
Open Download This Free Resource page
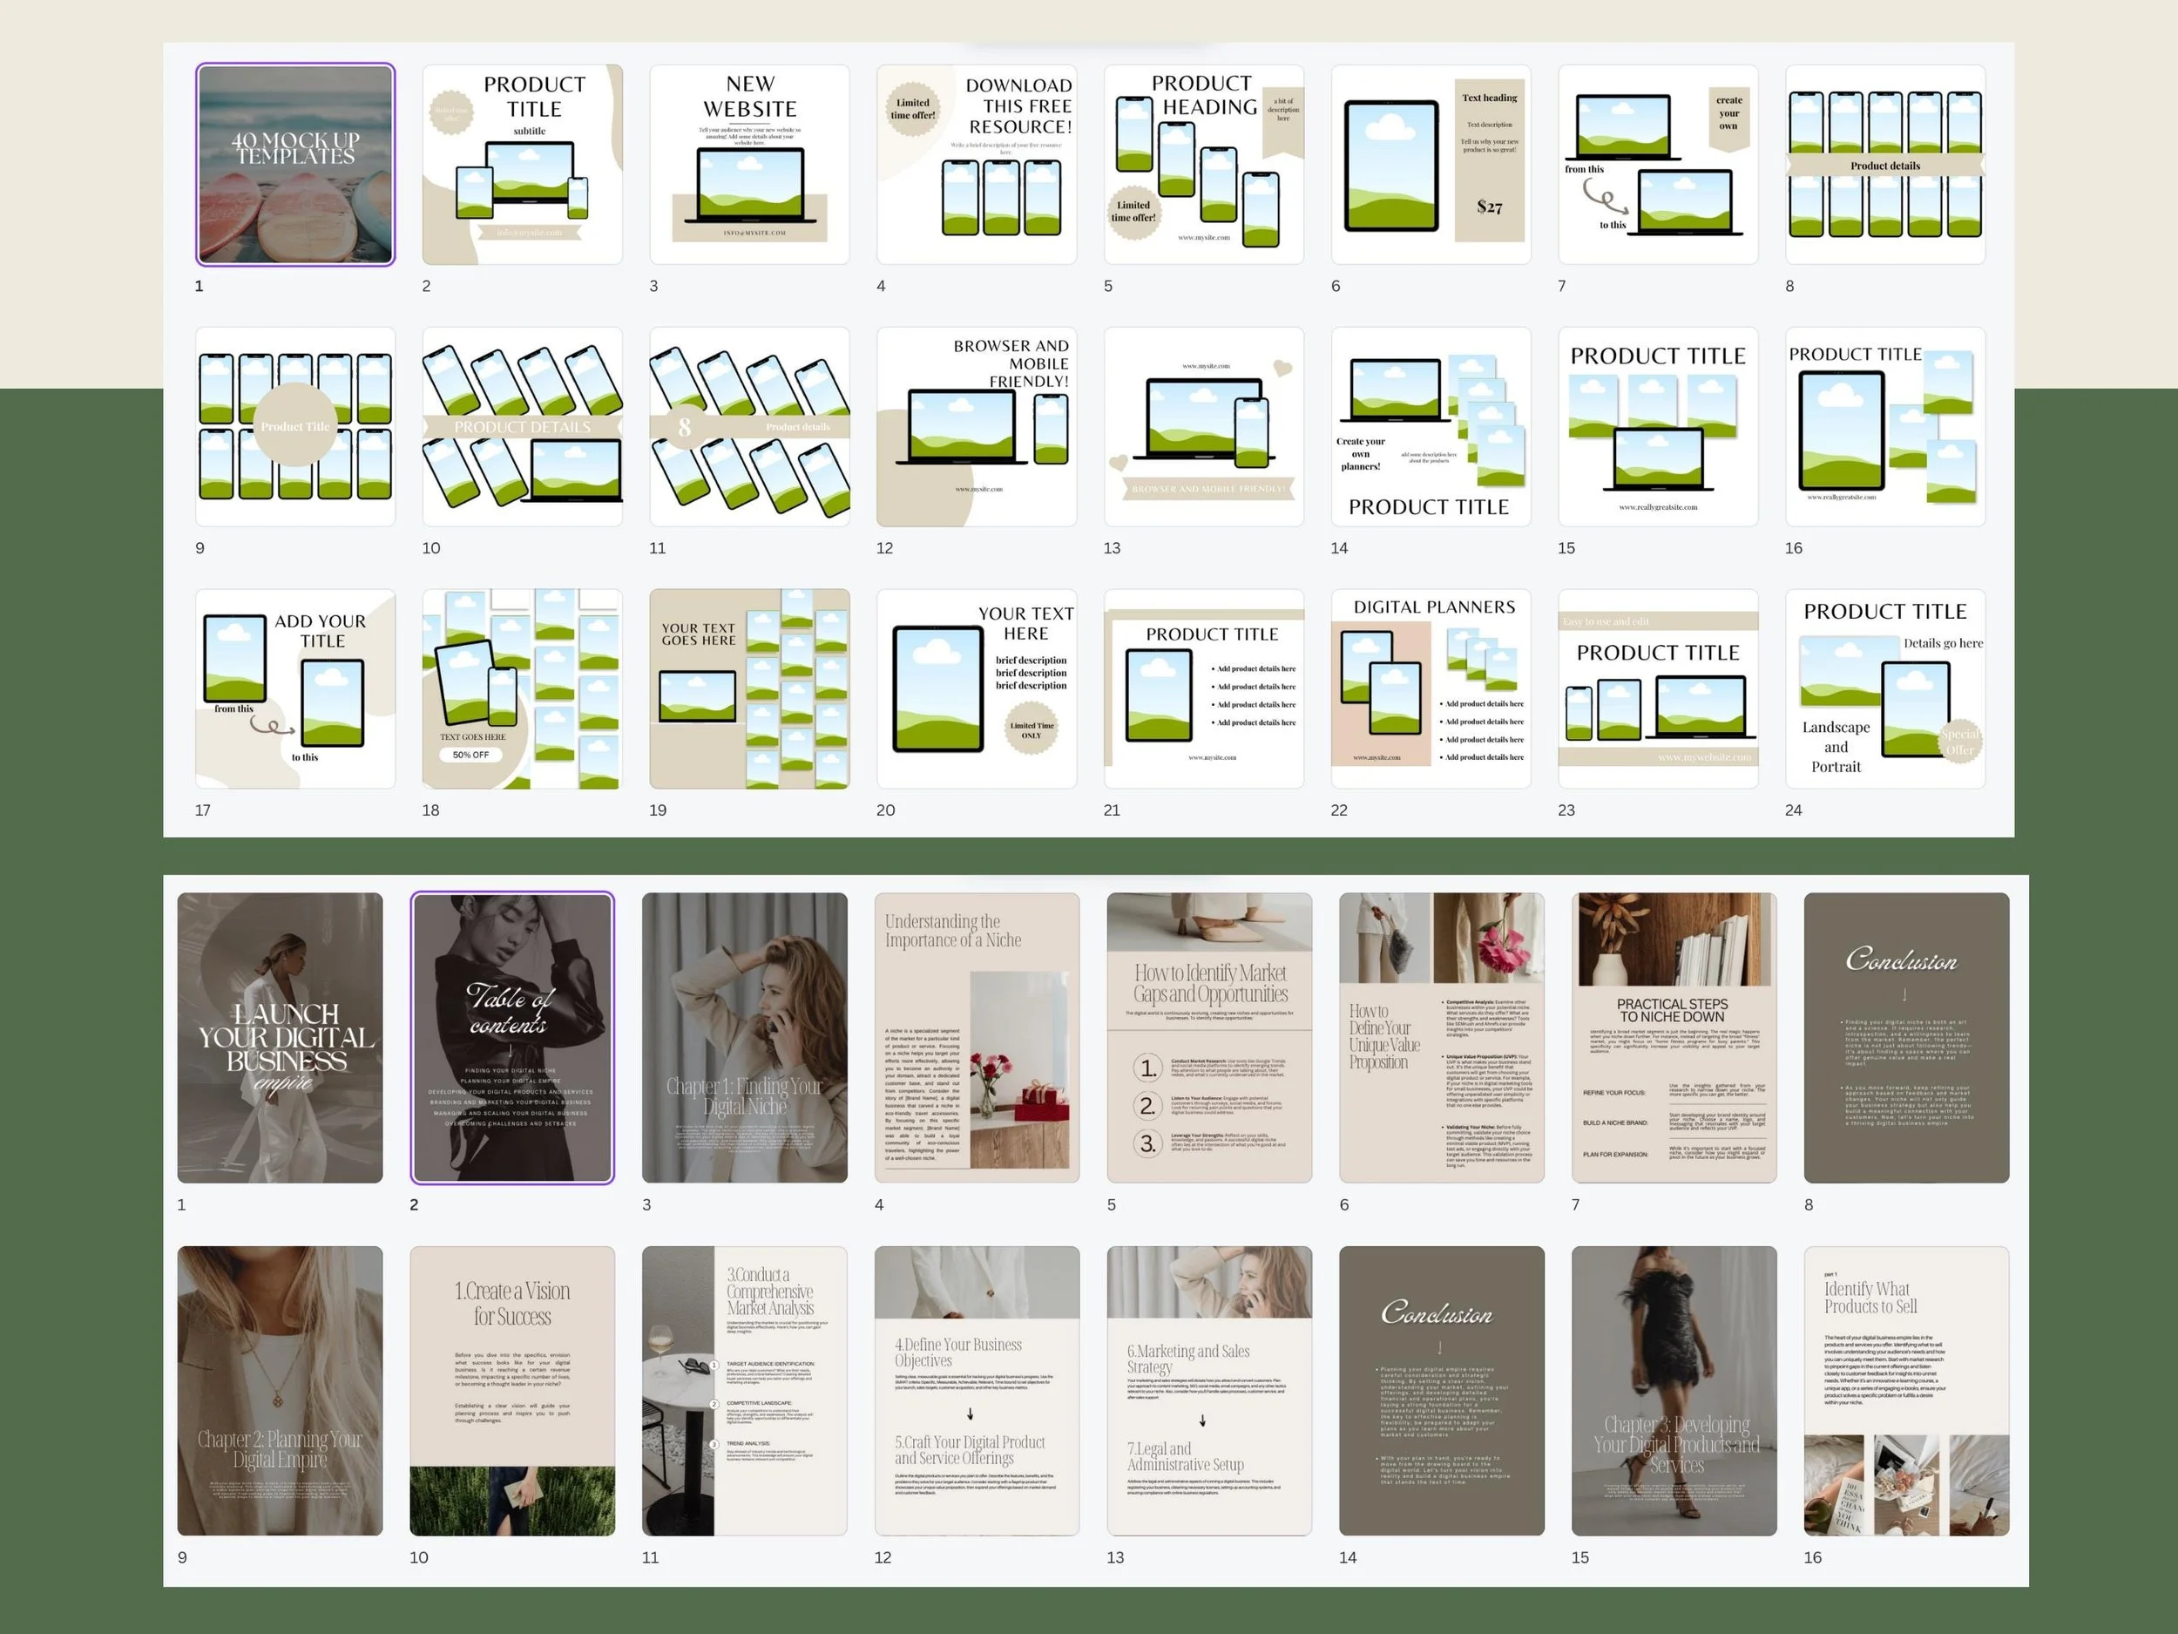coord(977,165)
